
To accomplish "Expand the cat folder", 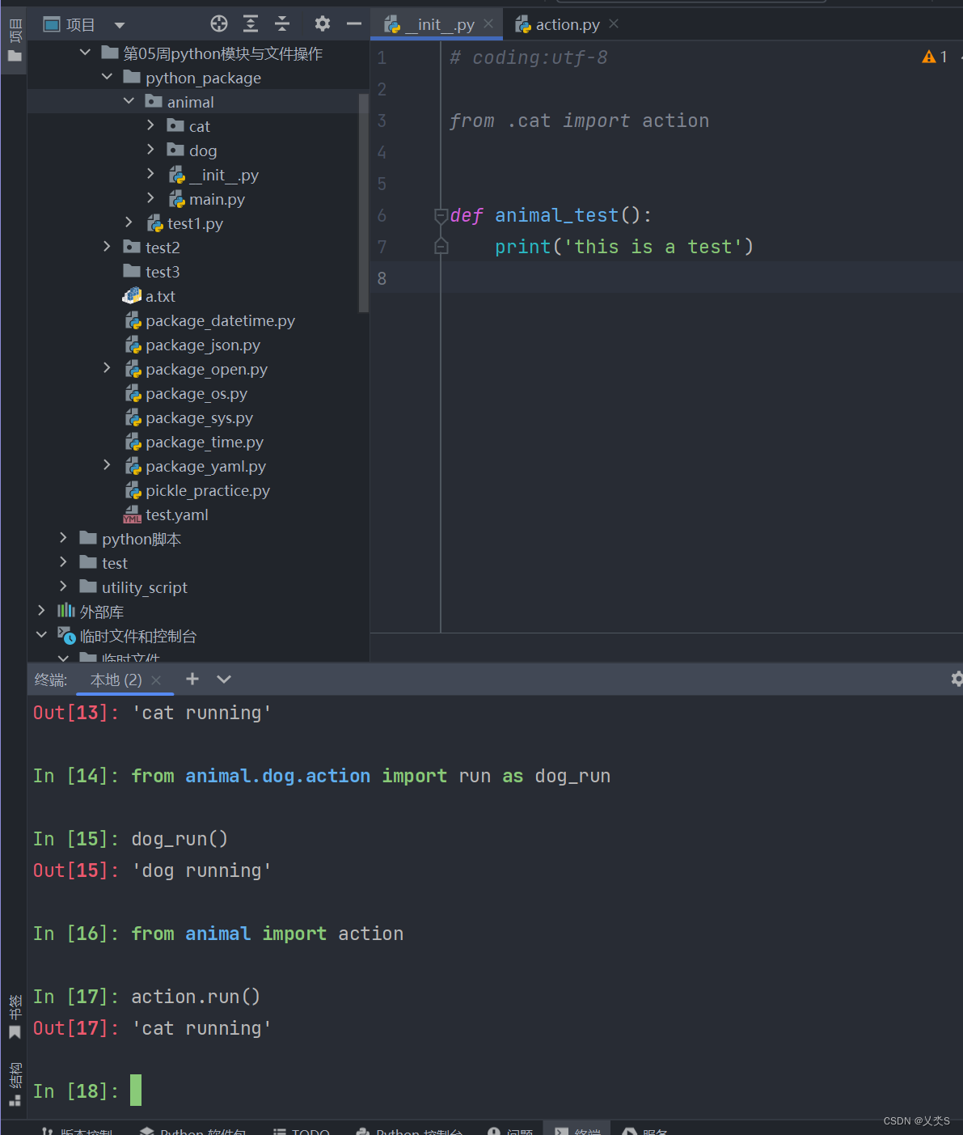I will (150, 125).
